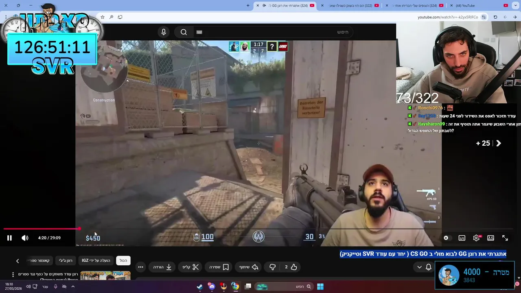Mute the video volume speaker icon

coord(25,238)
